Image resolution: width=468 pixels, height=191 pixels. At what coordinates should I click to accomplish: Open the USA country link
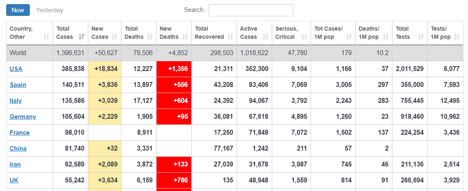(x=16, y=69)
